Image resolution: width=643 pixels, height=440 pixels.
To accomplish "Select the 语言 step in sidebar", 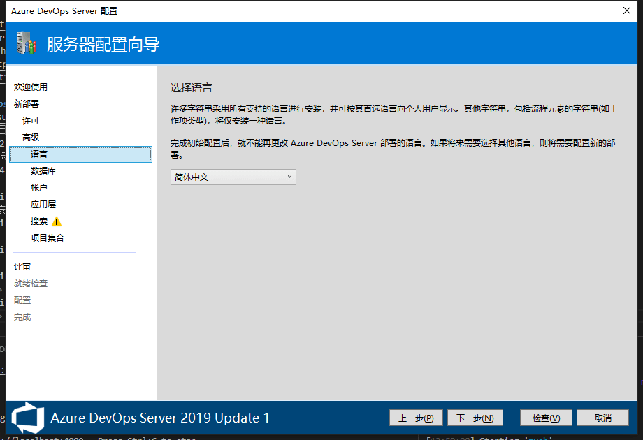I will point(39,154).
